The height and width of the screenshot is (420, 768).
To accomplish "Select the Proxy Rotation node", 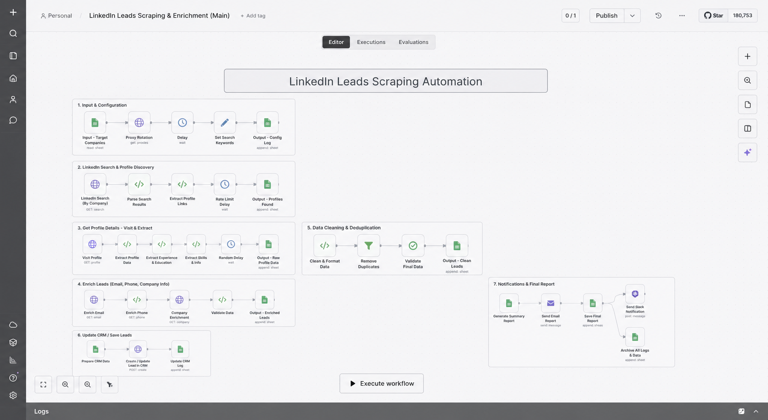I will pos(139,123).
